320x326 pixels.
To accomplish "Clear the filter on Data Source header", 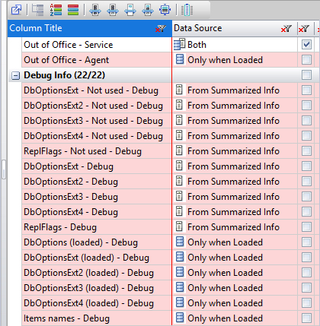I will click(286, 29).
